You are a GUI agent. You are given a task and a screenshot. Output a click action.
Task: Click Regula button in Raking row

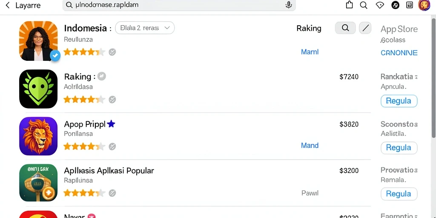coord(399,101)
